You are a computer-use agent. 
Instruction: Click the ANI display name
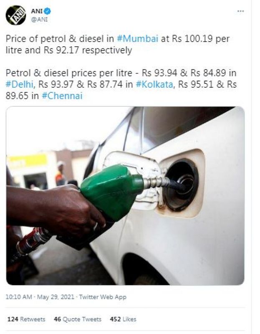pos(37,11)
